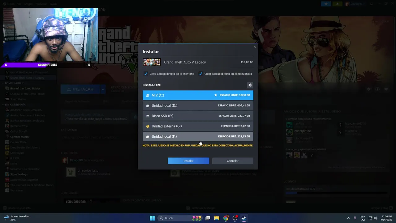Select Disco SSD (E:) drive
The height and width of the screenshot is (223, 396).
198,116
